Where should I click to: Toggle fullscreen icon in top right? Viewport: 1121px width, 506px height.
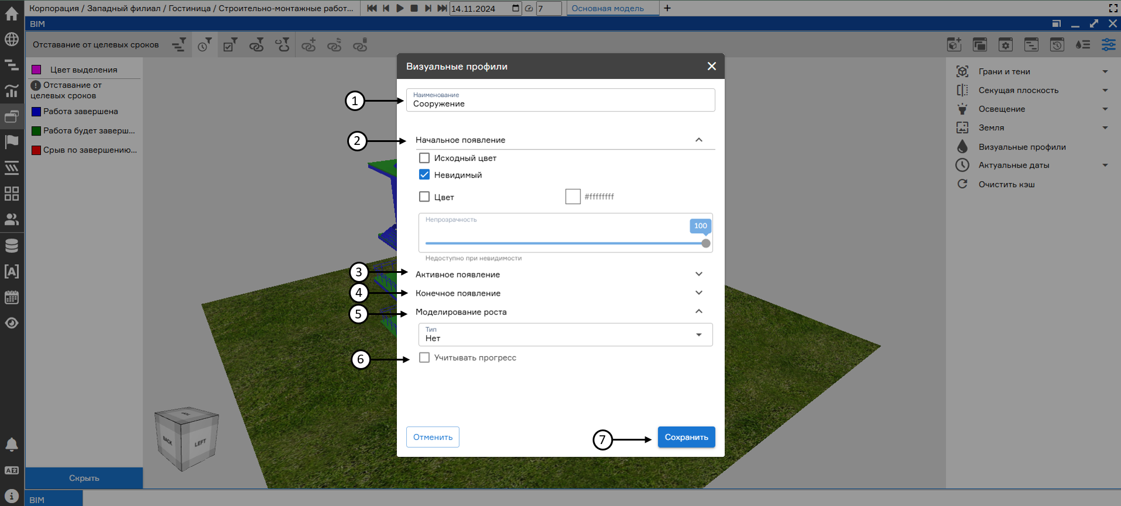(1113, 8)
